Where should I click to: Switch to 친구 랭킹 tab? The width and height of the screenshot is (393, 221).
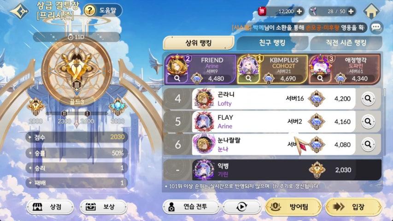272,43
